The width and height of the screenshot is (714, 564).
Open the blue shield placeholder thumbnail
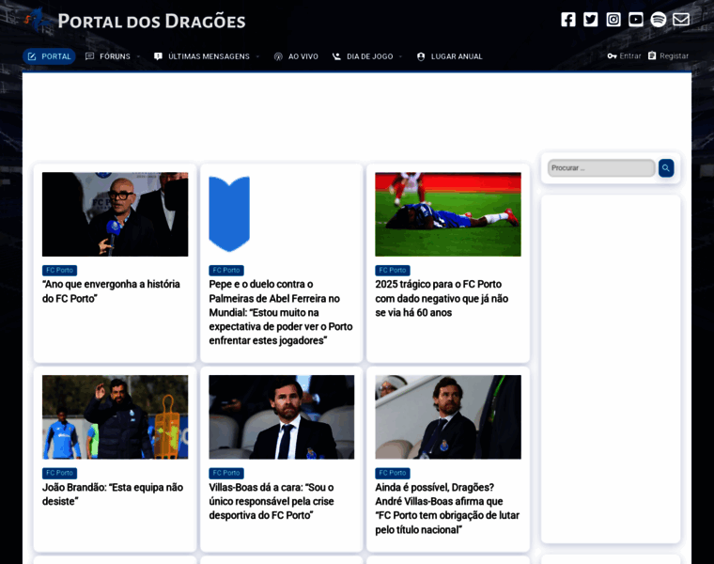click(229, 214)
